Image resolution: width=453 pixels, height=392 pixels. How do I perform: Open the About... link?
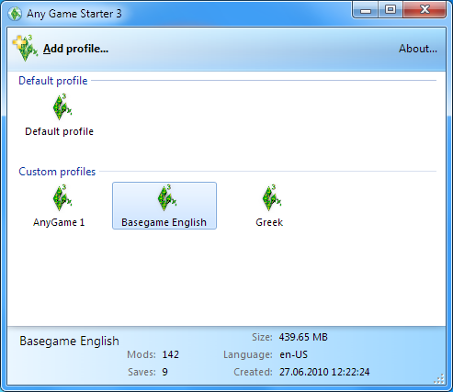[x=418, y=49]
